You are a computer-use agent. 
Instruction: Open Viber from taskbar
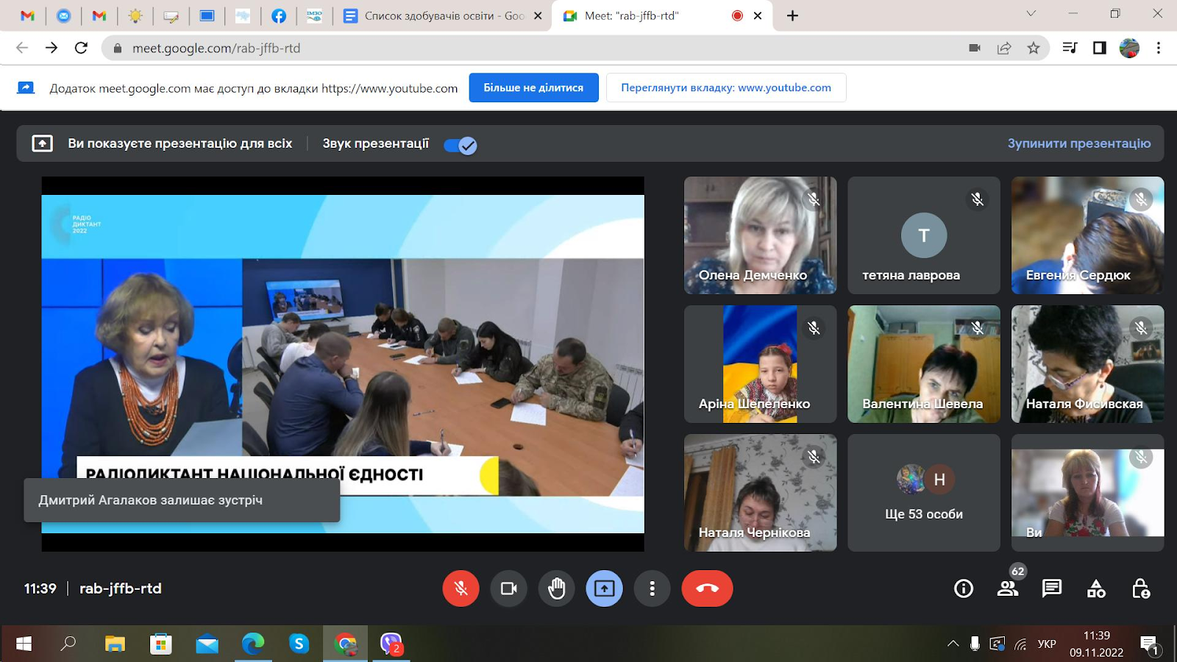391,644
